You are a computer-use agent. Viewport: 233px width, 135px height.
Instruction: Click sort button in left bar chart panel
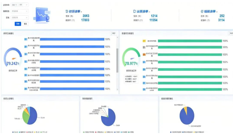[x=114, y=33]
